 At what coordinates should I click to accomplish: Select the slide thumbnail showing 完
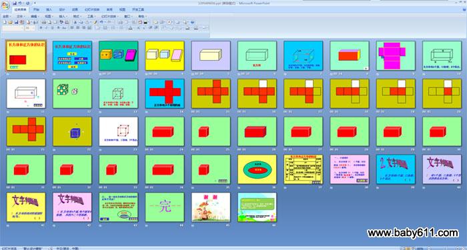click(x=165, y=207)
